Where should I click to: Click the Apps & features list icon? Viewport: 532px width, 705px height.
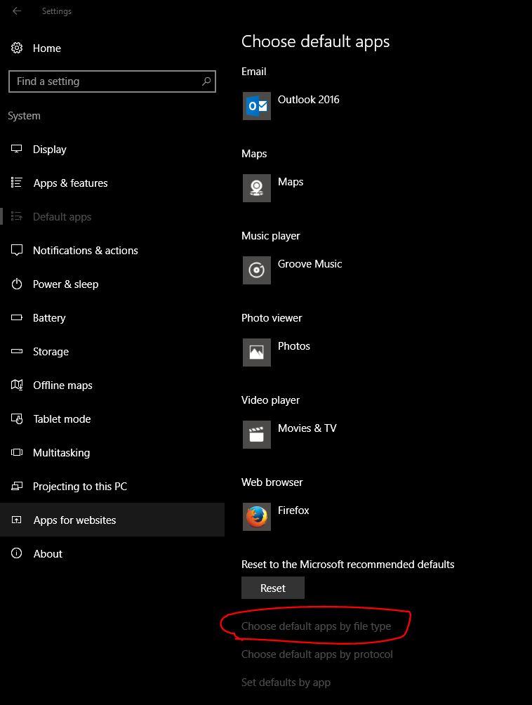(x=17, y=183)
